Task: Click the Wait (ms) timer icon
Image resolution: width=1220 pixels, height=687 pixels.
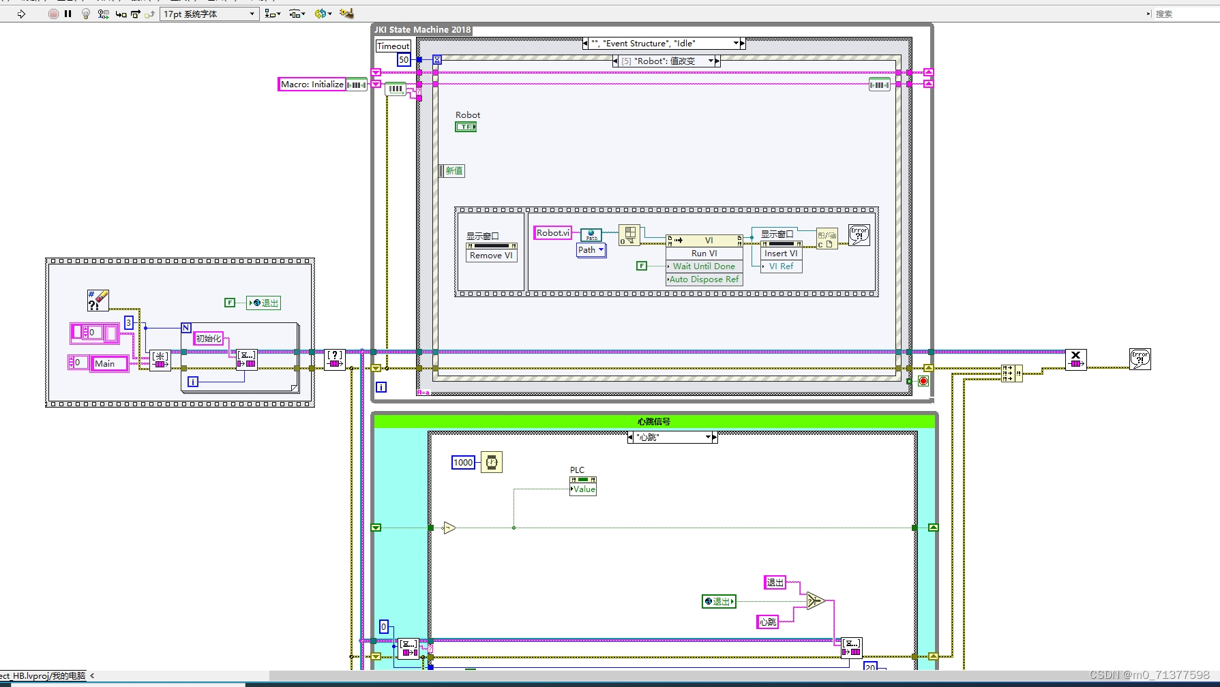Action: pos(492,462)
